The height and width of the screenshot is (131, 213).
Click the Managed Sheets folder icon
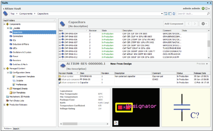point(11,89)
